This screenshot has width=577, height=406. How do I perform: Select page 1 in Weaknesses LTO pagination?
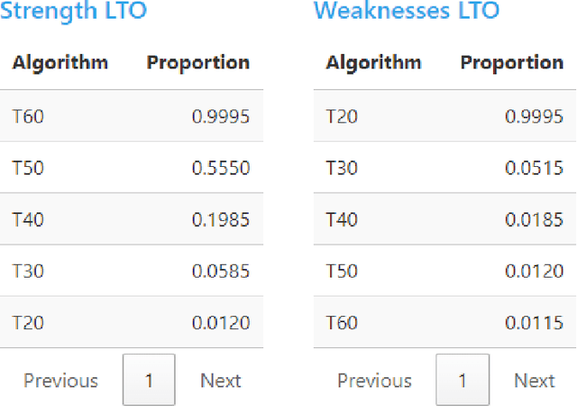(463, 381)
